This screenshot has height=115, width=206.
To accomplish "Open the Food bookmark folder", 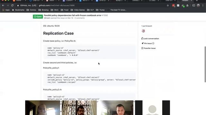I will tap(64, 10).
